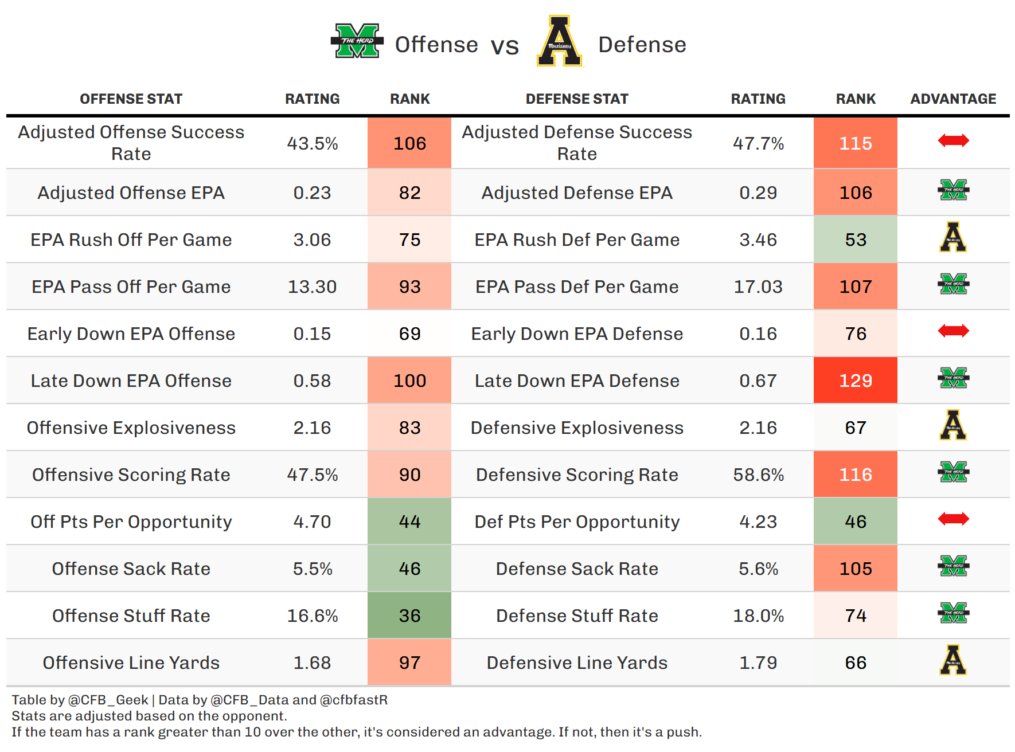Click Marshall advantage icon in Late Down EPA row
Screen dimensions: 1015x752
[x=953, y=378]
